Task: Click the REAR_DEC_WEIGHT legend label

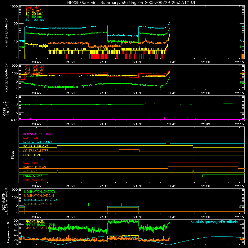Action: click(x=38, y=204)
